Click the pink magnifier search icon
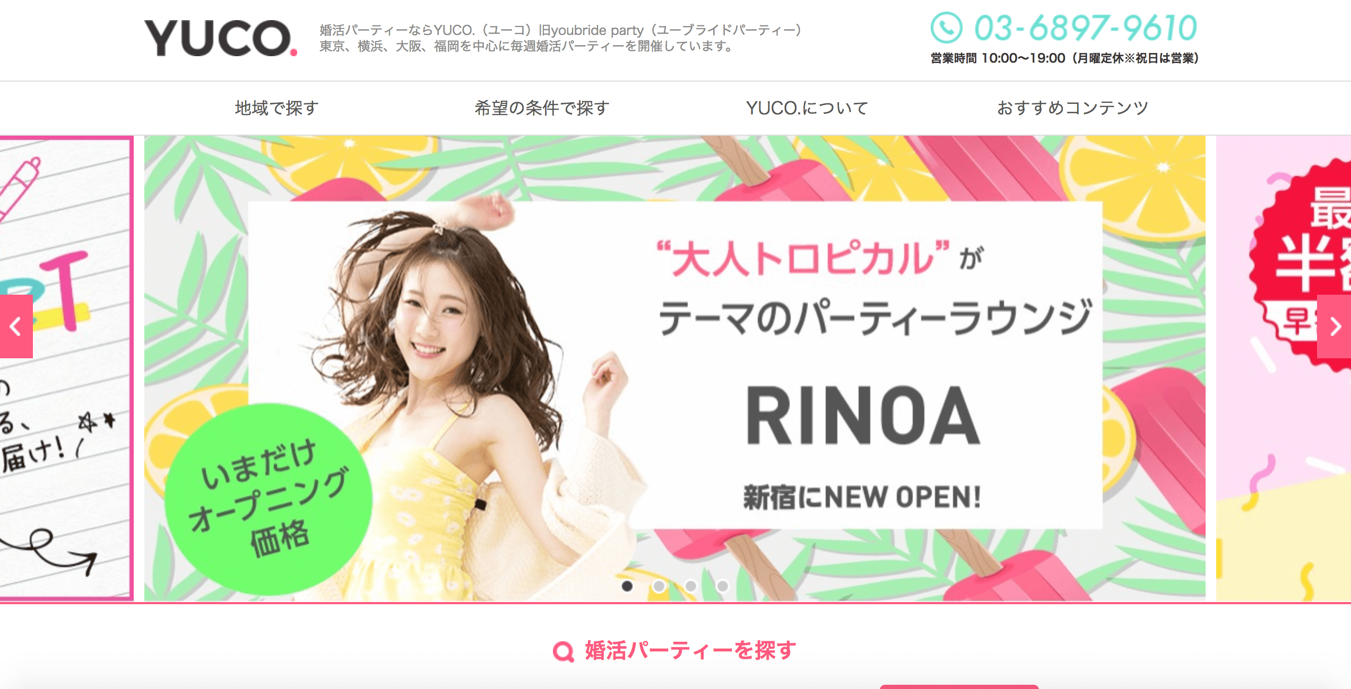Screen dimensions: 1351x689 pyautogui.click(x=564, y=651)
